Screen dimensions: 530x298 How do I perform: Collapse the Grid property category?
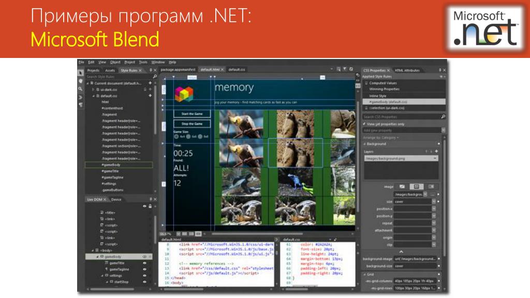[364, 274]
